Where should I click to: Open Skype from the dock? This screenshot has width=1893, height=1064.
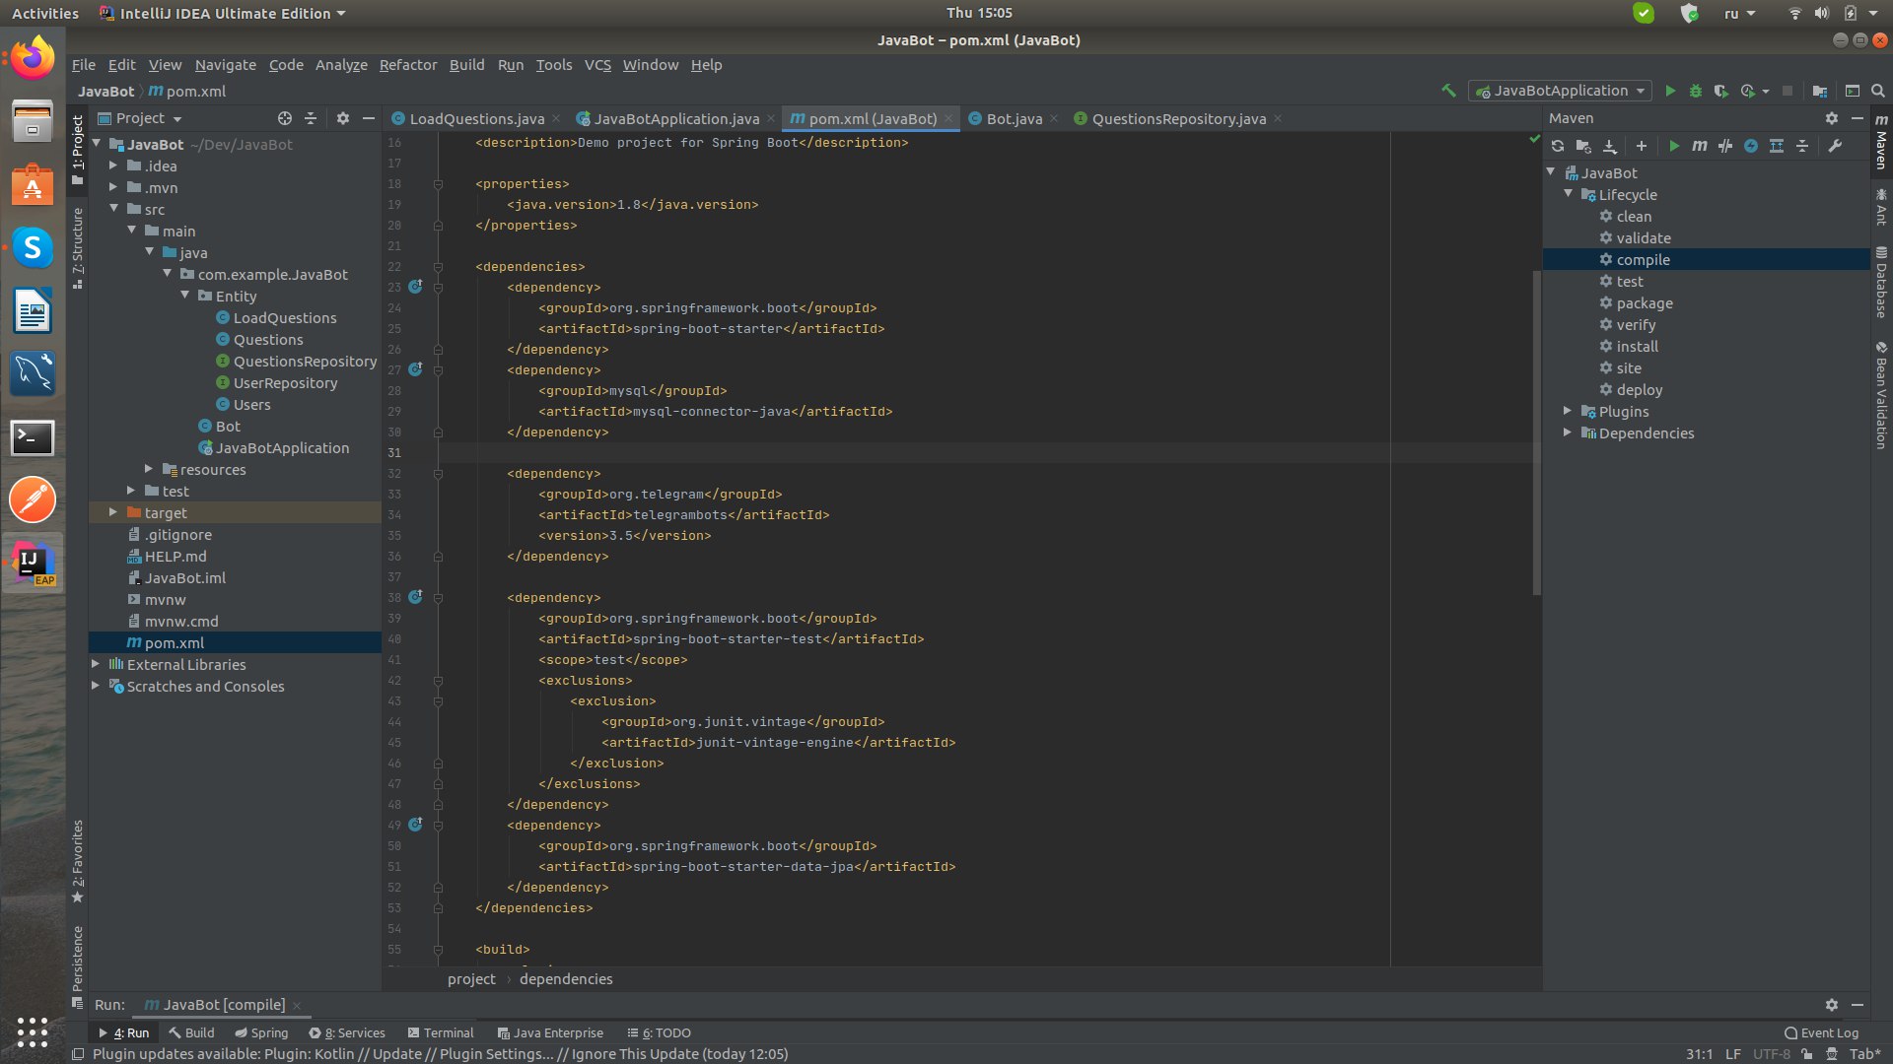click(x=33, y=247)
